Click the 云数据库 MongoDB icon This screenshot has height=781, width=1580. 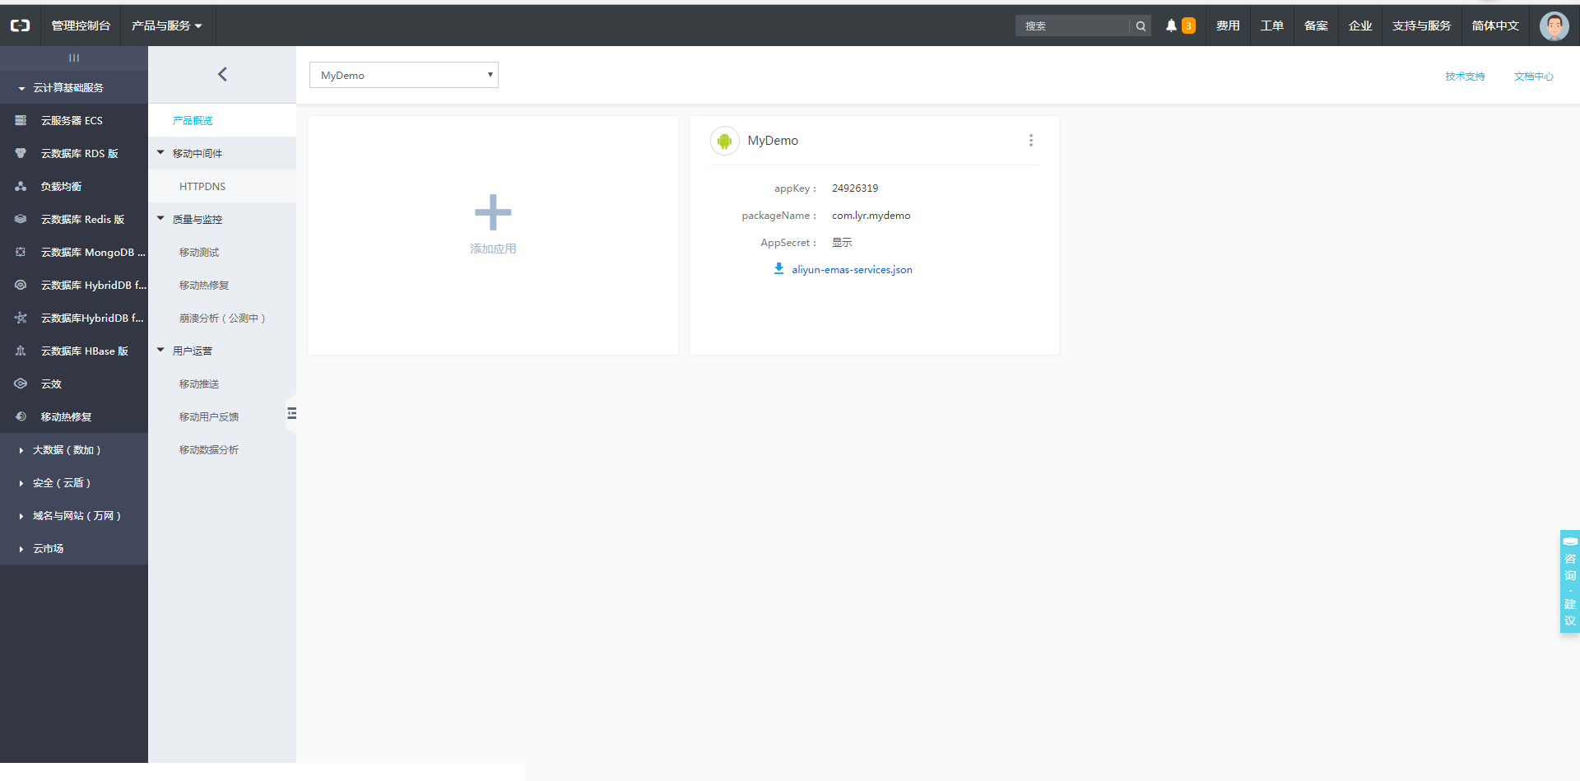point(21,252)
